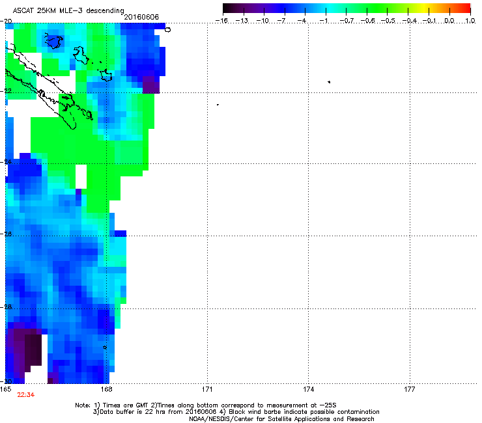Screen dimensions: 482x423
Task: Click the red time stamp 22:34
Action: pos(26,395)
